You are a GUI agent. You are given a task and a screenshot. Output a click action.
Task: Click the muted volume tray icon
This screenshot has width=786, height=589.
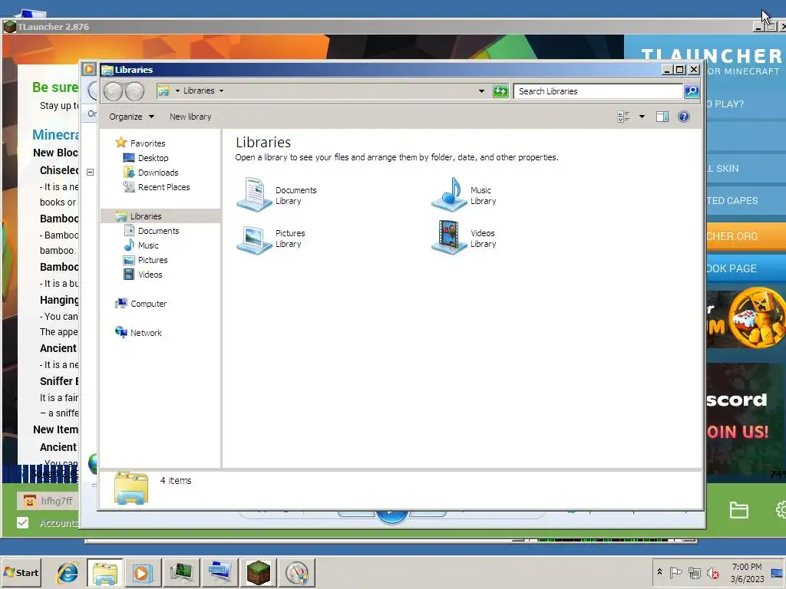click(x=712, y=572)
